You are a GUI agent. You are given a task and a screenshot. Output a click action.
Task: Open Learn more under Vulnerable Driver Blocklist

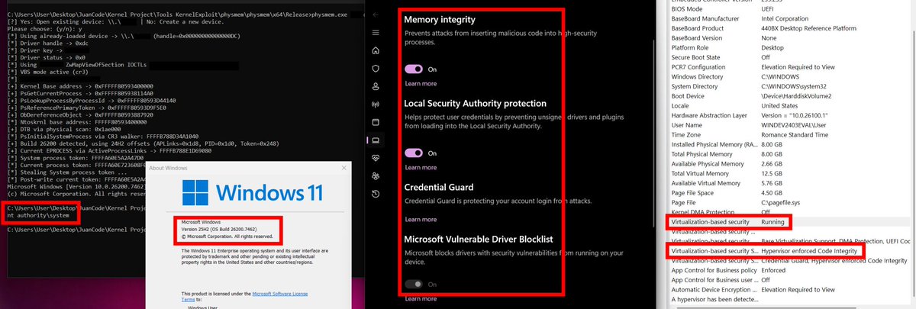pos(421,298)
